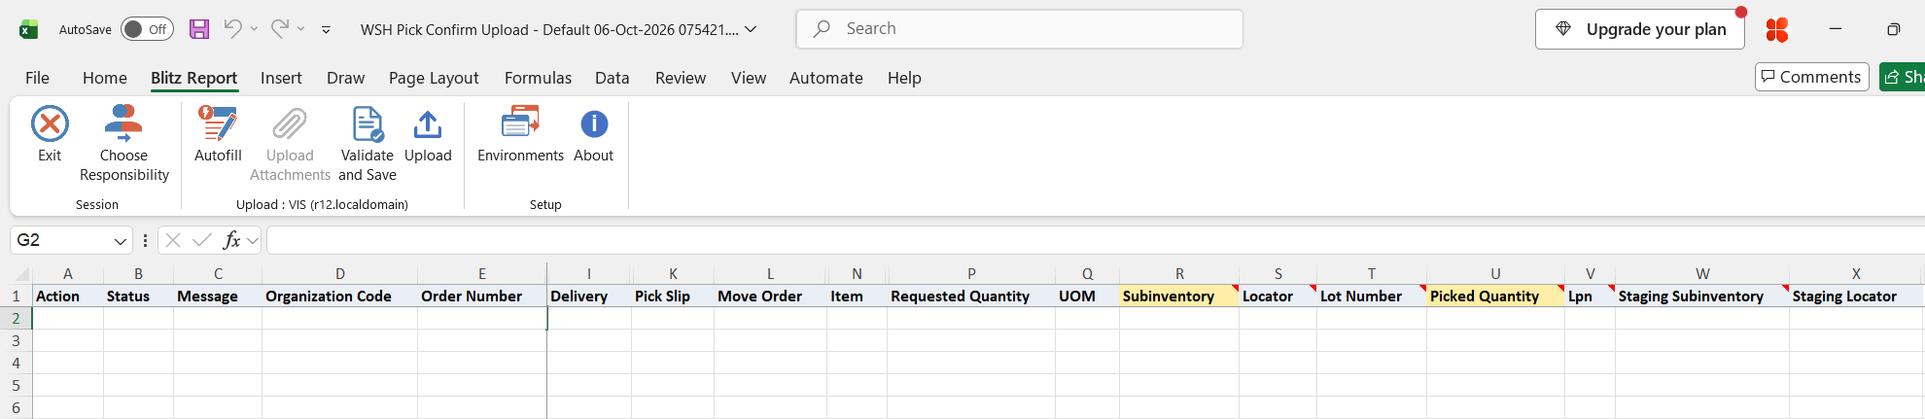Image resolution: width=1925 pixels, height=419 pixels.
Task: Run the Autofill tool
Action: pyautogui.click(x=218, y=133)
